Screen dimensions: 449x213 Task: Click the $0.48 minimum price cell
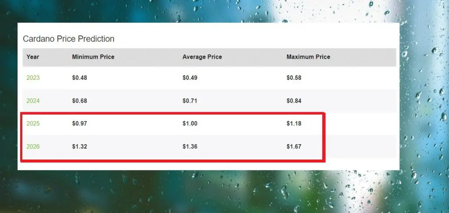[x=80, y=78]
